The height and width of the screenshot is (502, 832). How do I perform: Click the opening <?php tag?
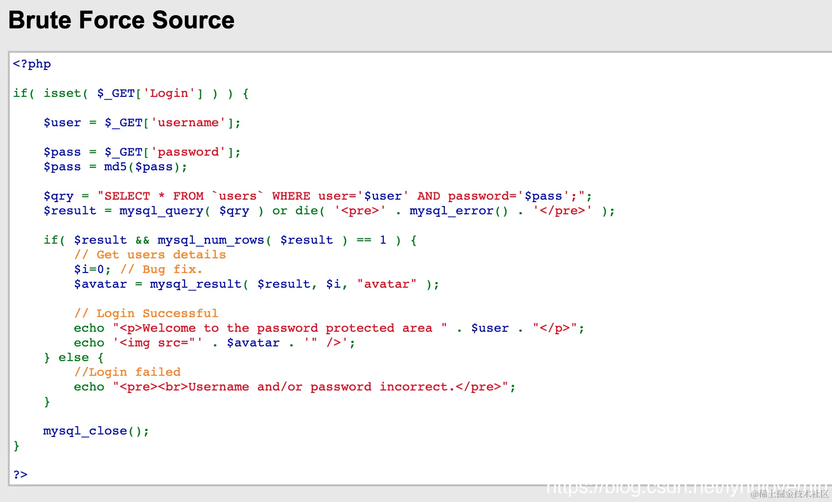click(32, 64)
